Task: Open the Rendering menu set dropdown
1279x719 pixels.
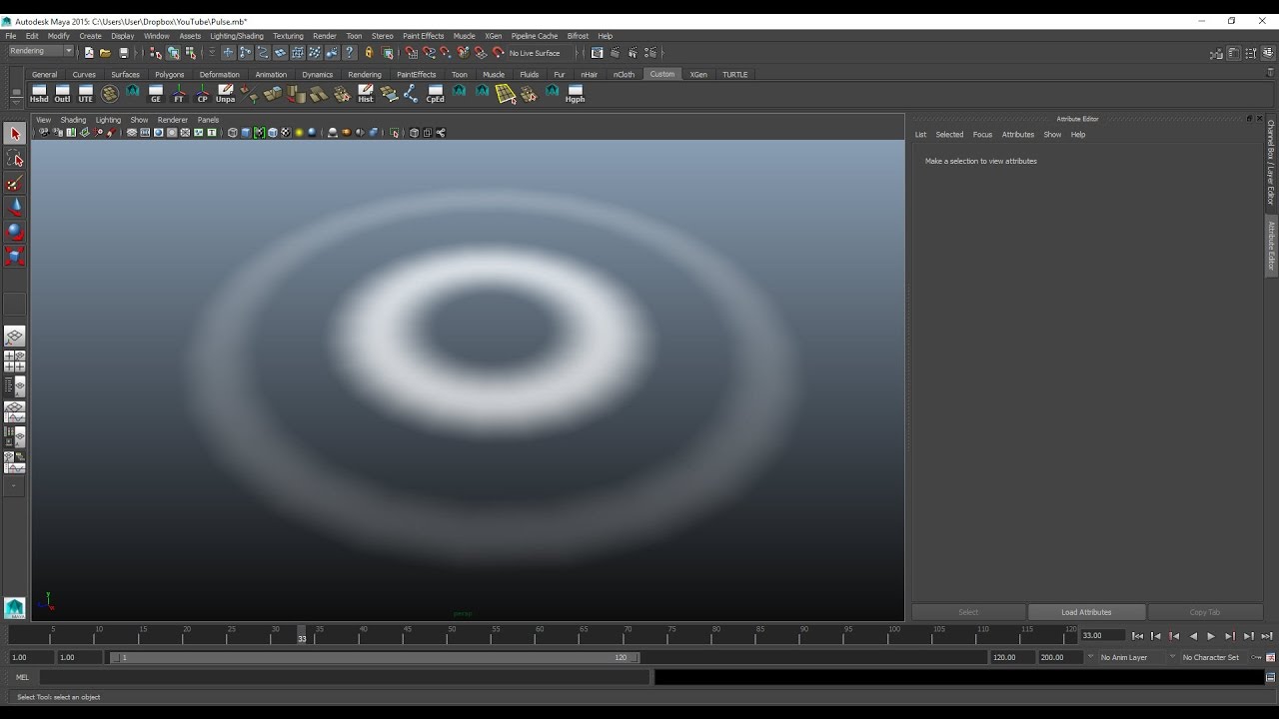Action: pos(41,52)
